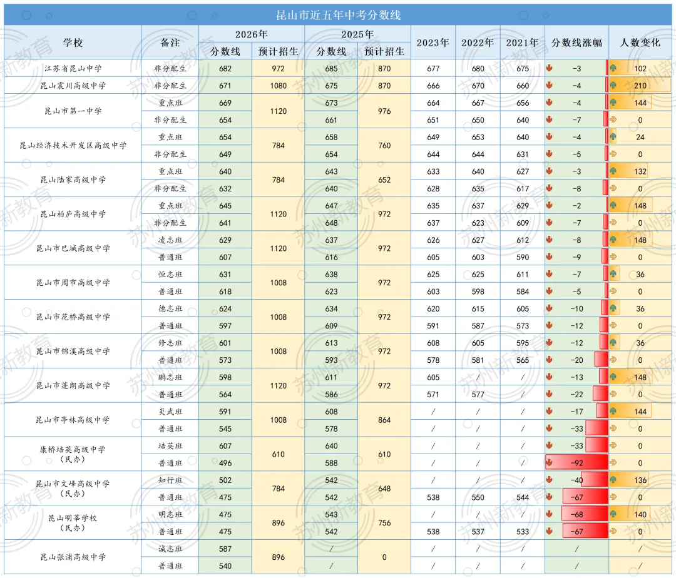Click the green up arrow beside 136
The image size is (676, 578).
613,479
